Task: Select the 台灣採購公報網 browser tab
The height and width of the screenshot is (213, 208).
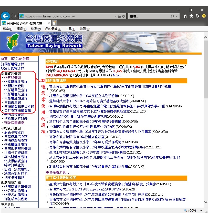Action: tap(26, 23)
